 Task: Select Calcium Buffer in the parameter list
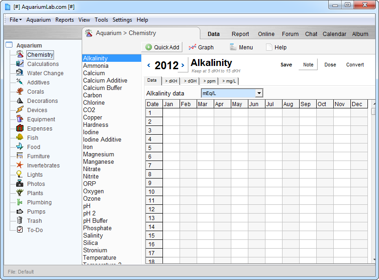point(111,88)
